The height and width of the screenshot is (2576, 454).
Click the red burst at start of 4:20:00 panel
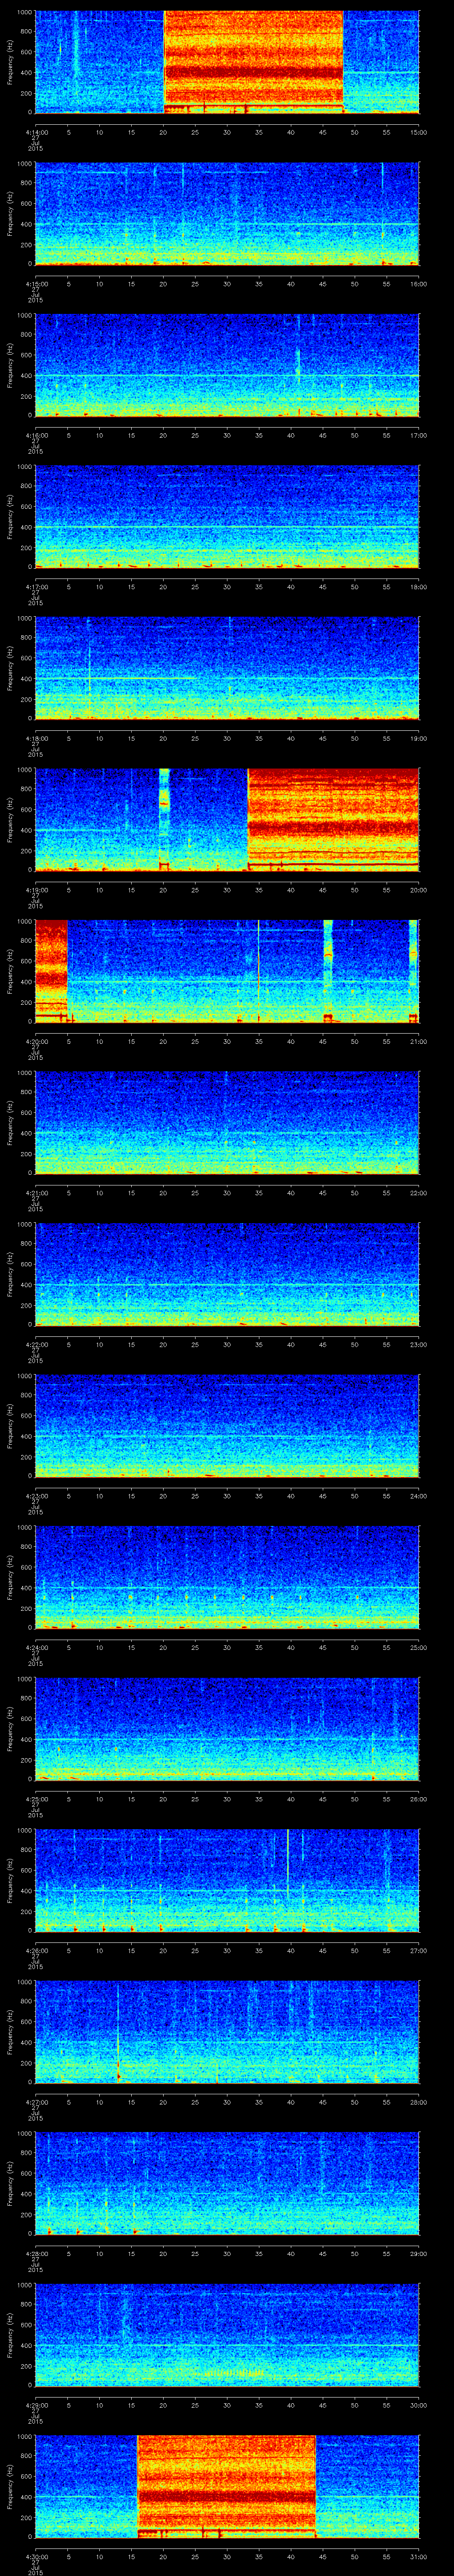[51, 972]
